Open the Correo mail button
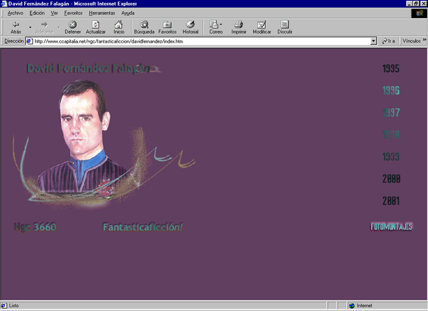Screen dimensions: 428x311 215,27
